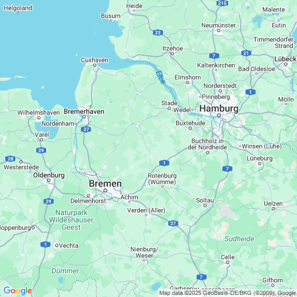
Task: Click highway 27 shield below Bremerhaven
Action: point(86,129)
